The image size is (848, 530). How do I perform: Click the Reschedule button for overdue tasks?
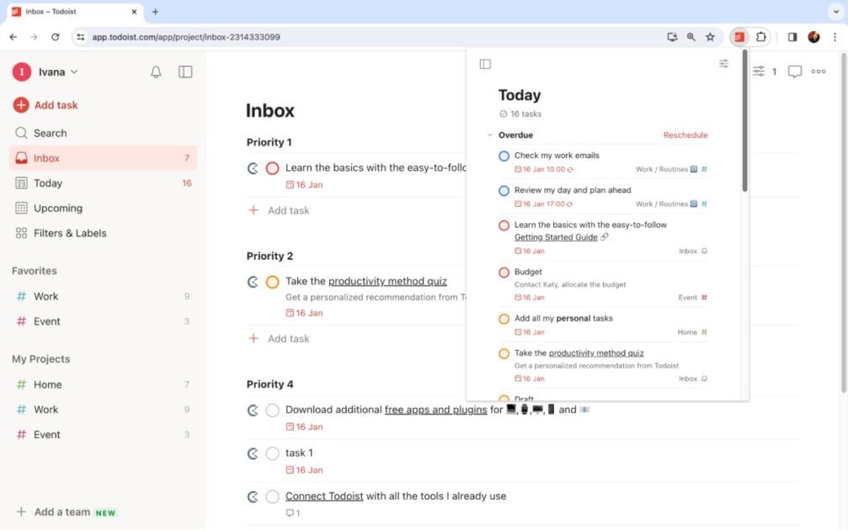pos(685,135)
